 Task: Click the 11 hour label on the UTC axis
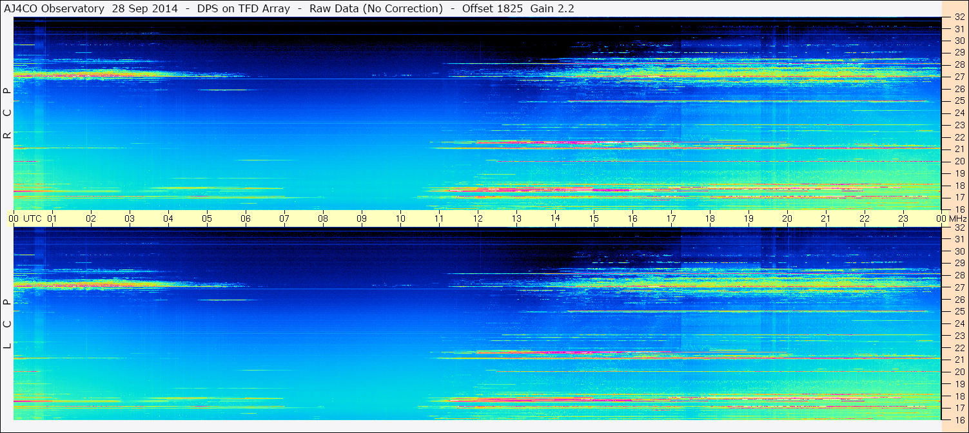439,218
